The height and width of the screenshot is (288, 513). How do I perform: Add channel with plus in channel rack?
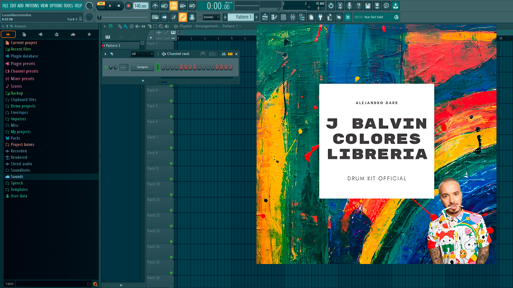(143, 81)
